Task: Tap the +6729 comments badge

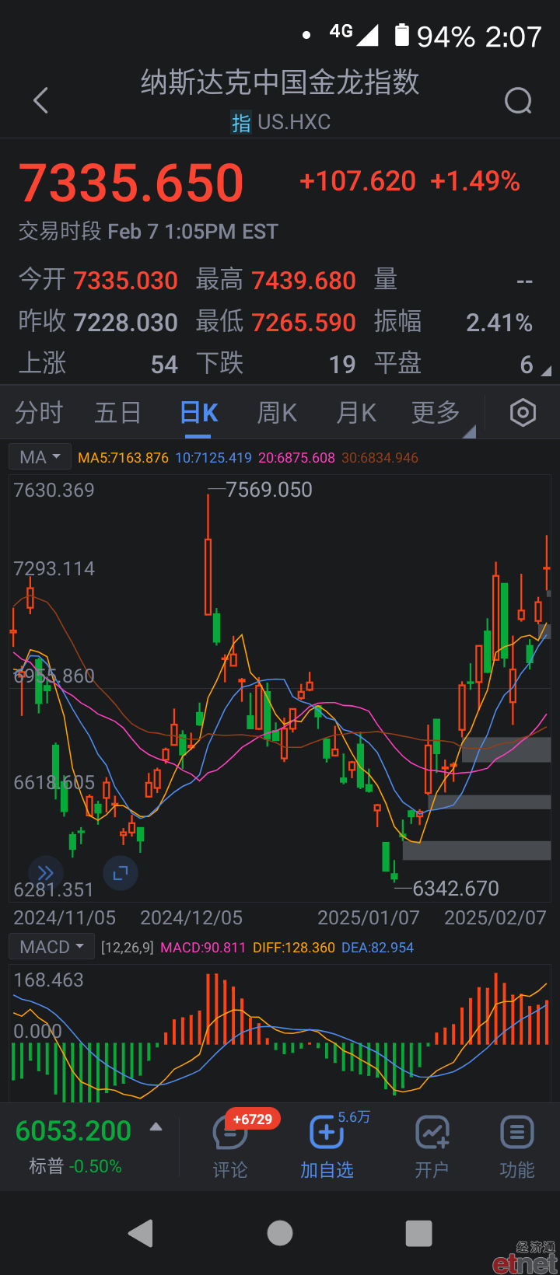Action: (x=253, y=1119)
